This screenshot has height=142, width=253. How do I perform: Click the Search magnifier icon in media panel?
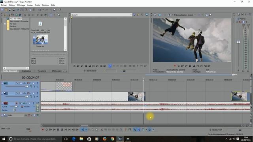pos(59,15)
